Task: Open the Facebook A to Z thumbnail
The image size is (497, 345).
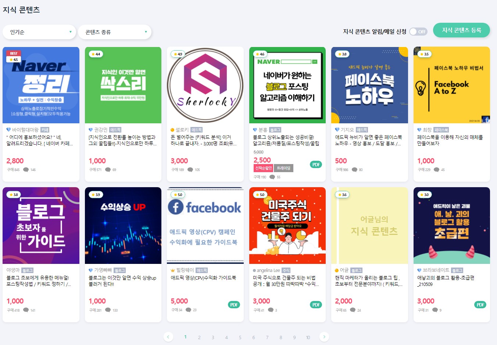Action: [452, 85]
